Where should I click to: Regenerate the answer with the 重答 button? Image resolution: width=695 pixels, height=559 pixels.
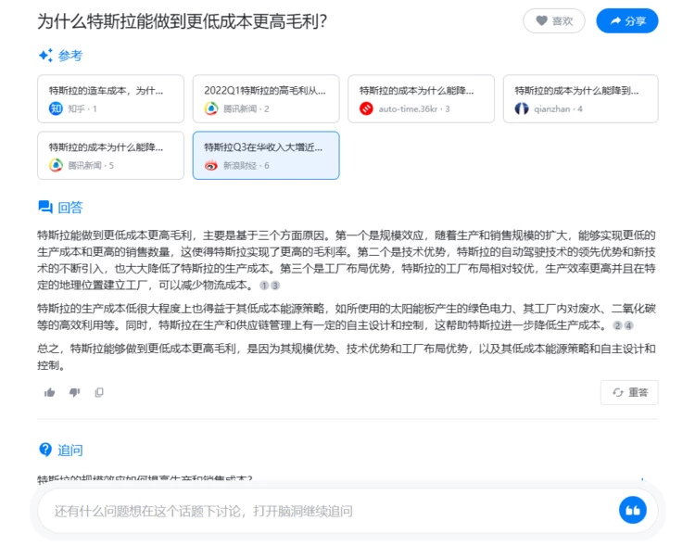click(628, 392)
